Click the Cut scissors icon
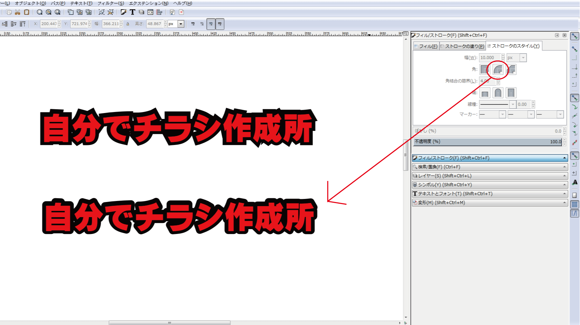This screenshot has width=580, height=325. coord(18,12)
